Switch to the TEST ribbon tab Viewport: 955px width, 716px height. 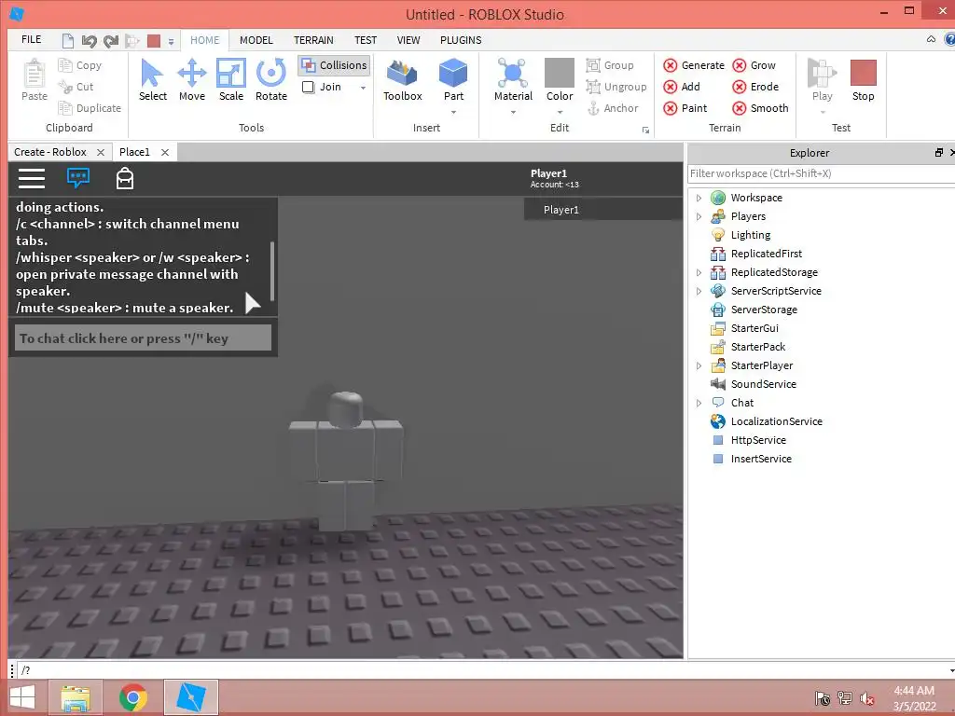366,40
